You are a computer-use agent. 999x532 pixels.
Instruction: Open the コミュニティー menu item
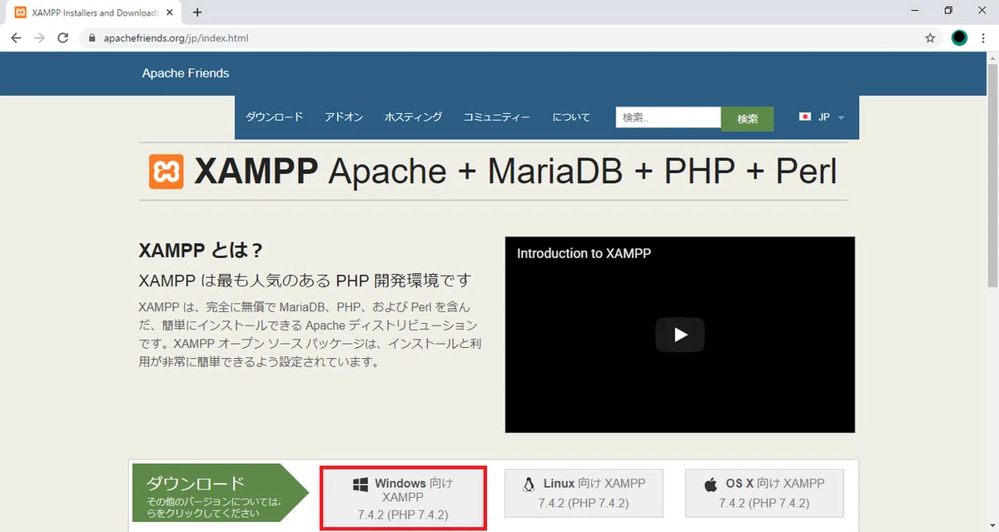497,117
